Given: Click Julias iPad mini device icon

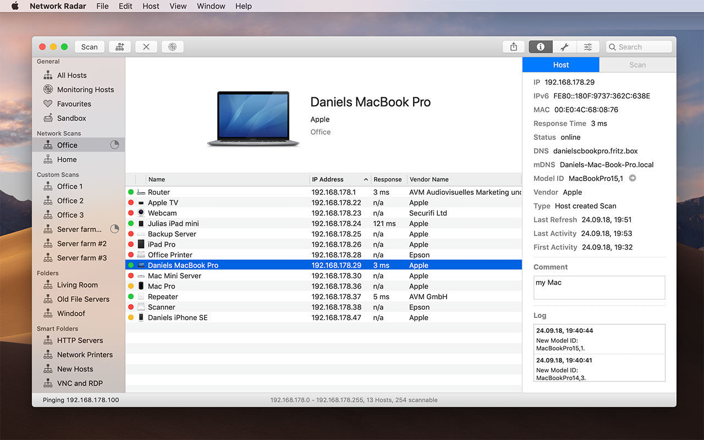Looking at the screenshot, I should click(x=141, y=224).
